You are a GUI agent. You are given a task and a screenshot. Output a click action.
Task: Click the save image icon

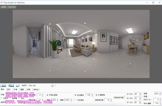point(18,85)
